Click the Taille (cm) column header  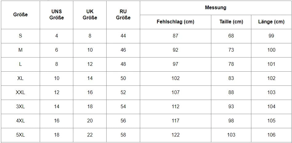[x=231, y=22]
